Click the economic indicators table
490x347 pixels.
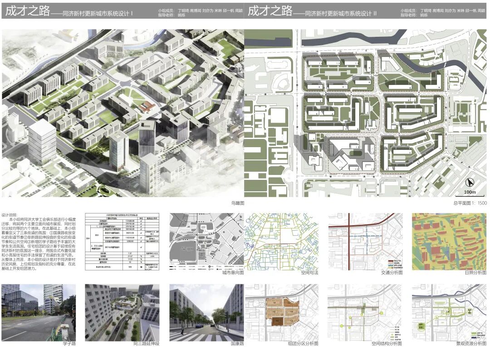tap(122, 242)
